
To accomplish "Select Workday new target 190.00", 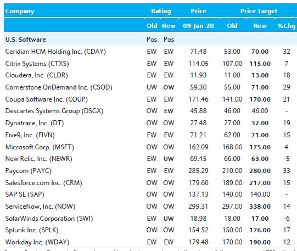I will coord(260,242).
